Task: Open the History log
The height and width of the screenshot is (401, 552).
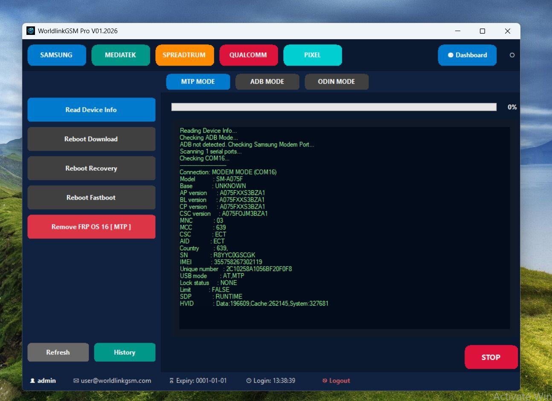Action: (125, 352)
